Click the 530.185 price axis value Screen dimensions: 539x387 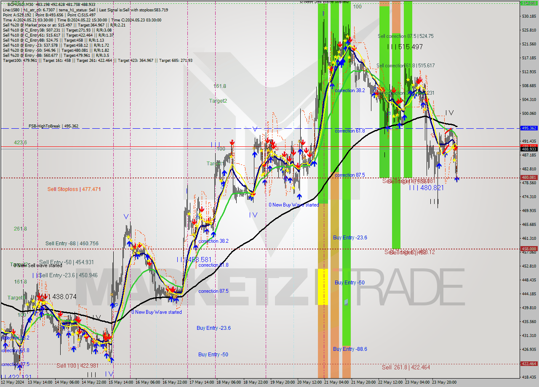[x=528, y=16]
